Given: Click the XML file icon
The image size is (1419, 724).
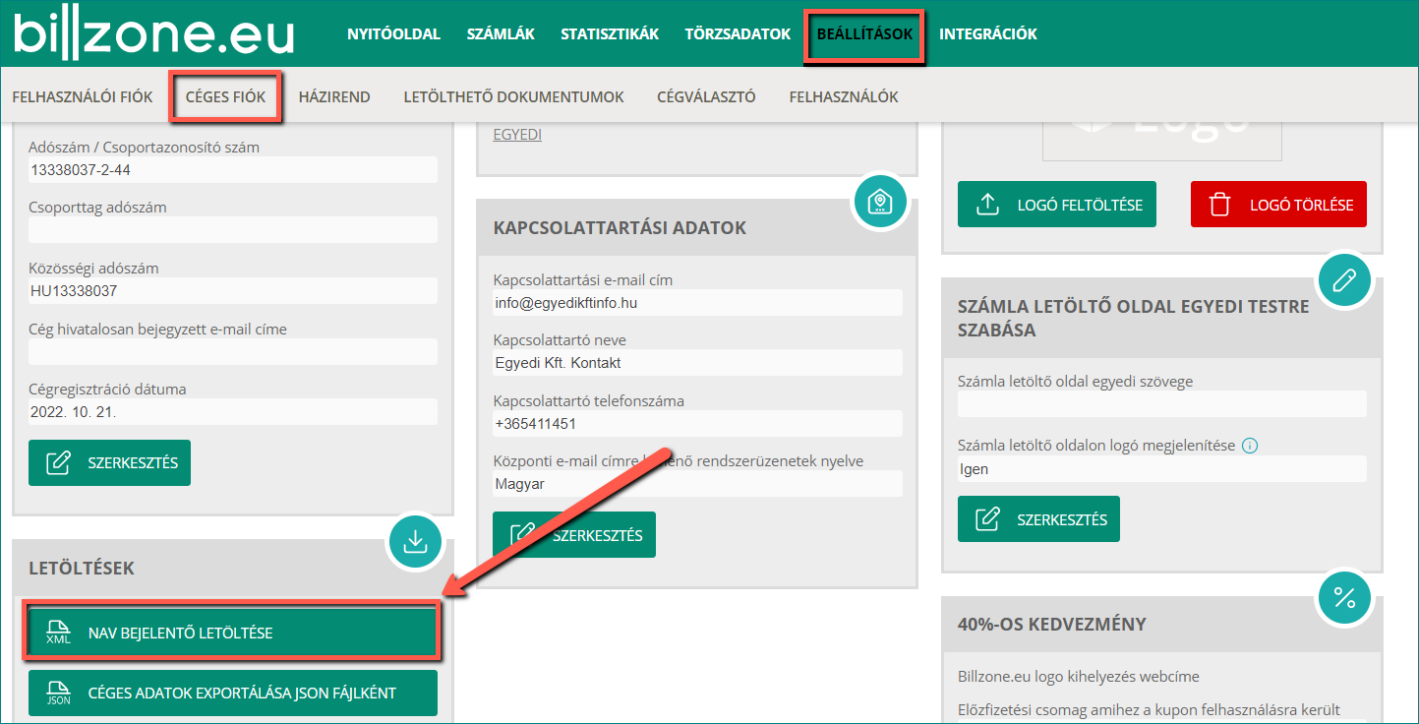Looking at the screenshot, I should click(x=59, y=633).
